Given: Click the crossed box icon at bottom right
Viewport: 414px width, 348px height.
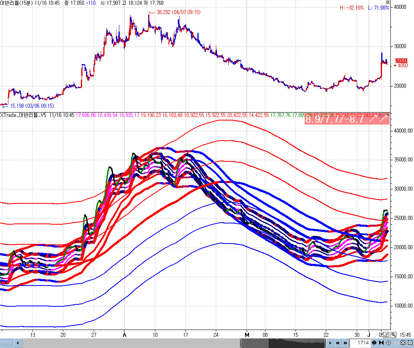Looking at the screenshot, I should pyautogui.click(x=410, y=343).
